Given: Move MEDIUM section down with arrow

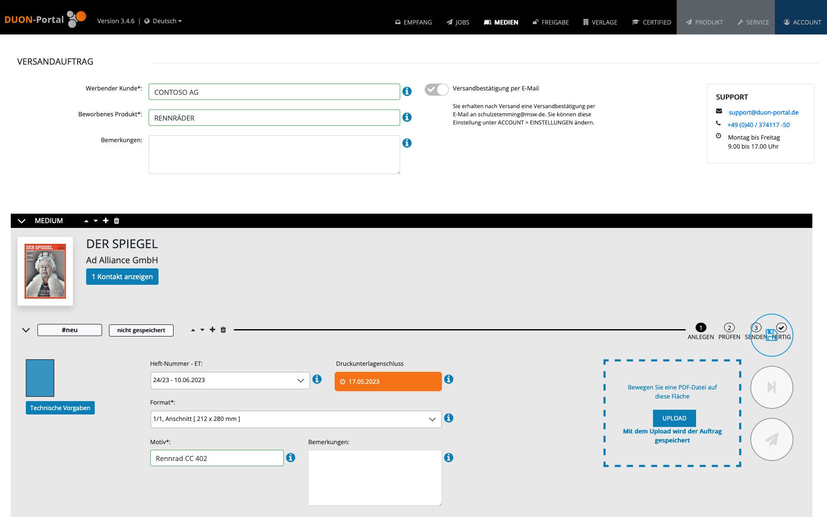Looking at the screenshot, I should pyautogui.click(x=96, y=221).
